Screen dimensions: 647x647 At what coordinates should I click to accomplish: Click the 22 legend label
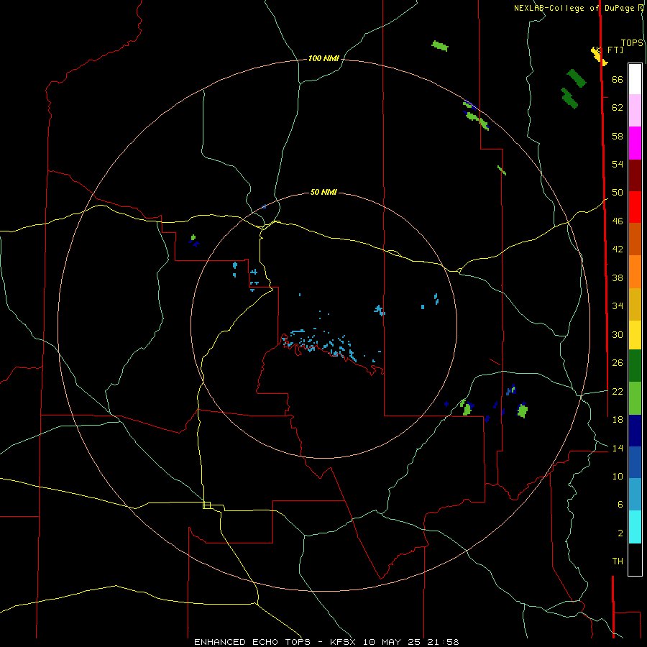(618, 391)
